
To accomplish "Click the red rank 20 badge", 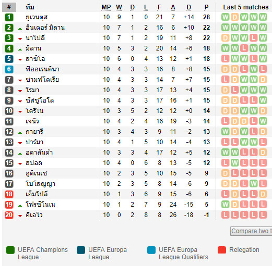I will coord(9,215).
